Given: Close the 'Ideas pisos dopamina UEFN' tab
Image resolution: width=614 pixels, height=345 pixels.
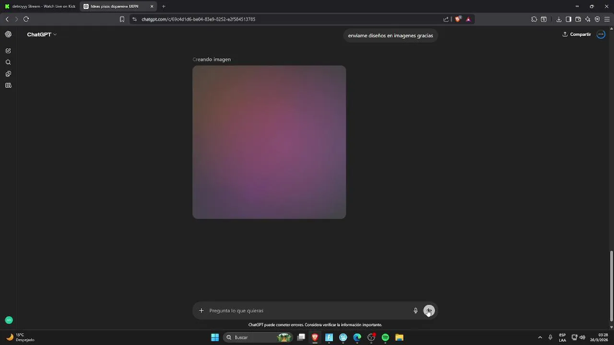Looking at the screenshot, I should [152, 7].
